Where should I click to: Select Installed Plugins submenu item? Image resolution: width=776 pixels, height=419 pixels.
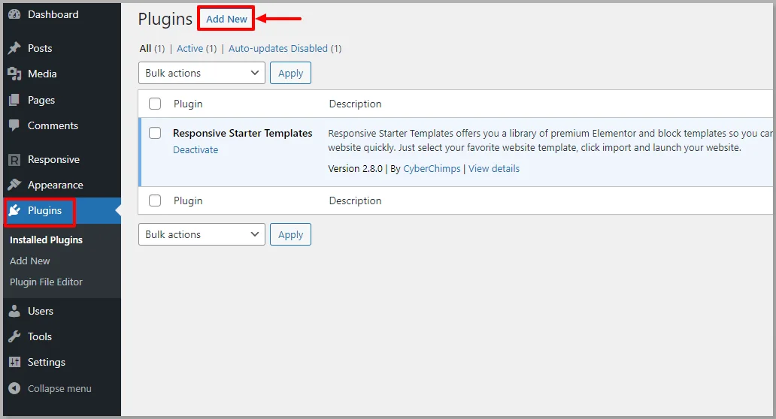pos(46,240)
